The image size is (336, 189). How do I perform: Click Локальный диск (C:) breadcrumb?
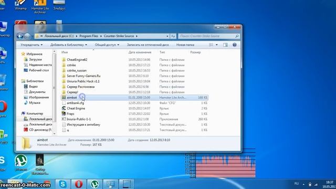coord(59,36)
